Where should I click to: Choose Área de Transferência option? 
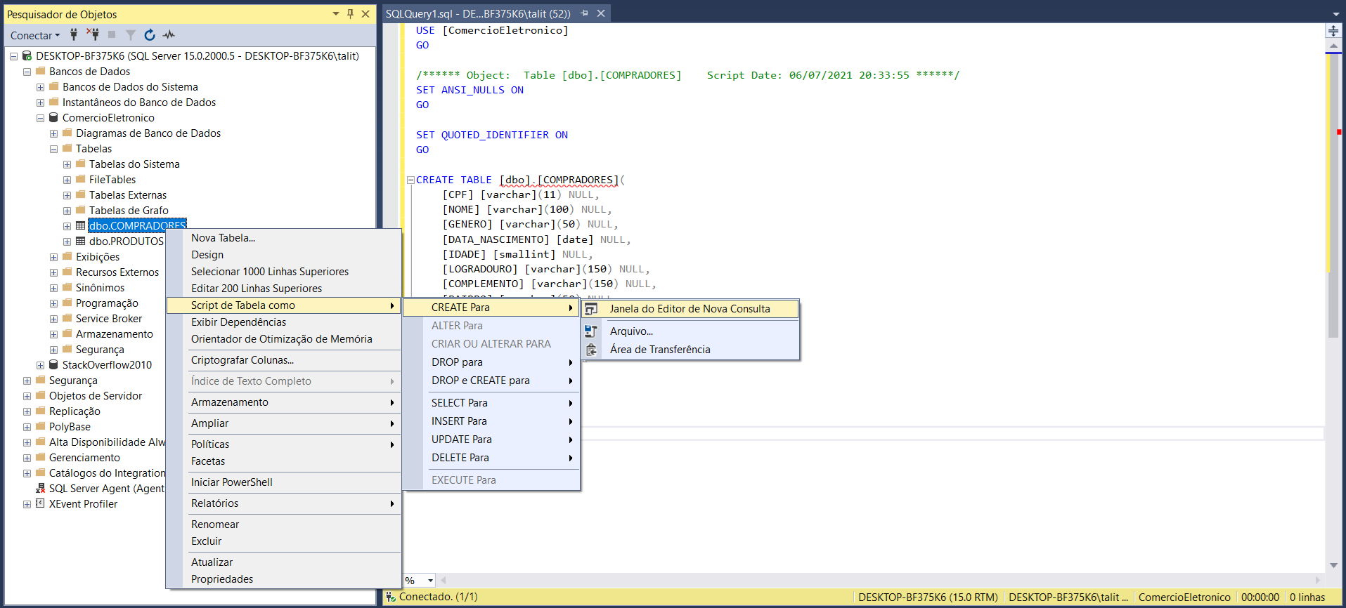(690, 350)
